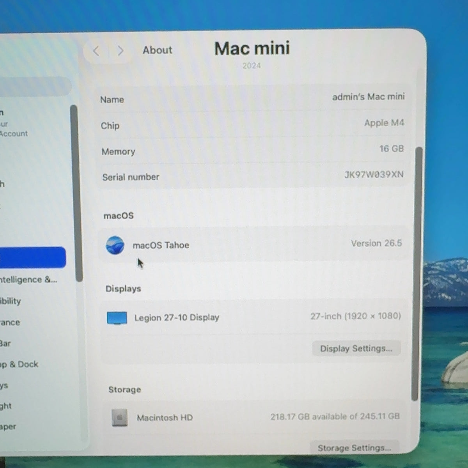Open Display Settings

pos(356,348)
